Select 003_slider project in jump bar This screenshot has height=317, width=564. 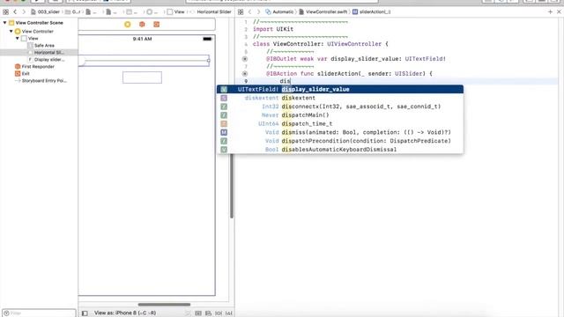point(45,11)
